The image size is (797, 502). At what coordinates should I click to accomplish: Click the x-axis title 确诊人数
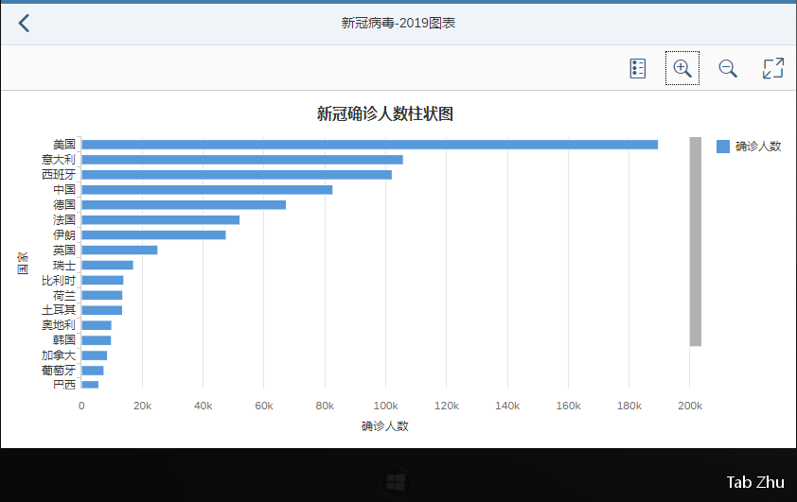[x=385, y=426]
